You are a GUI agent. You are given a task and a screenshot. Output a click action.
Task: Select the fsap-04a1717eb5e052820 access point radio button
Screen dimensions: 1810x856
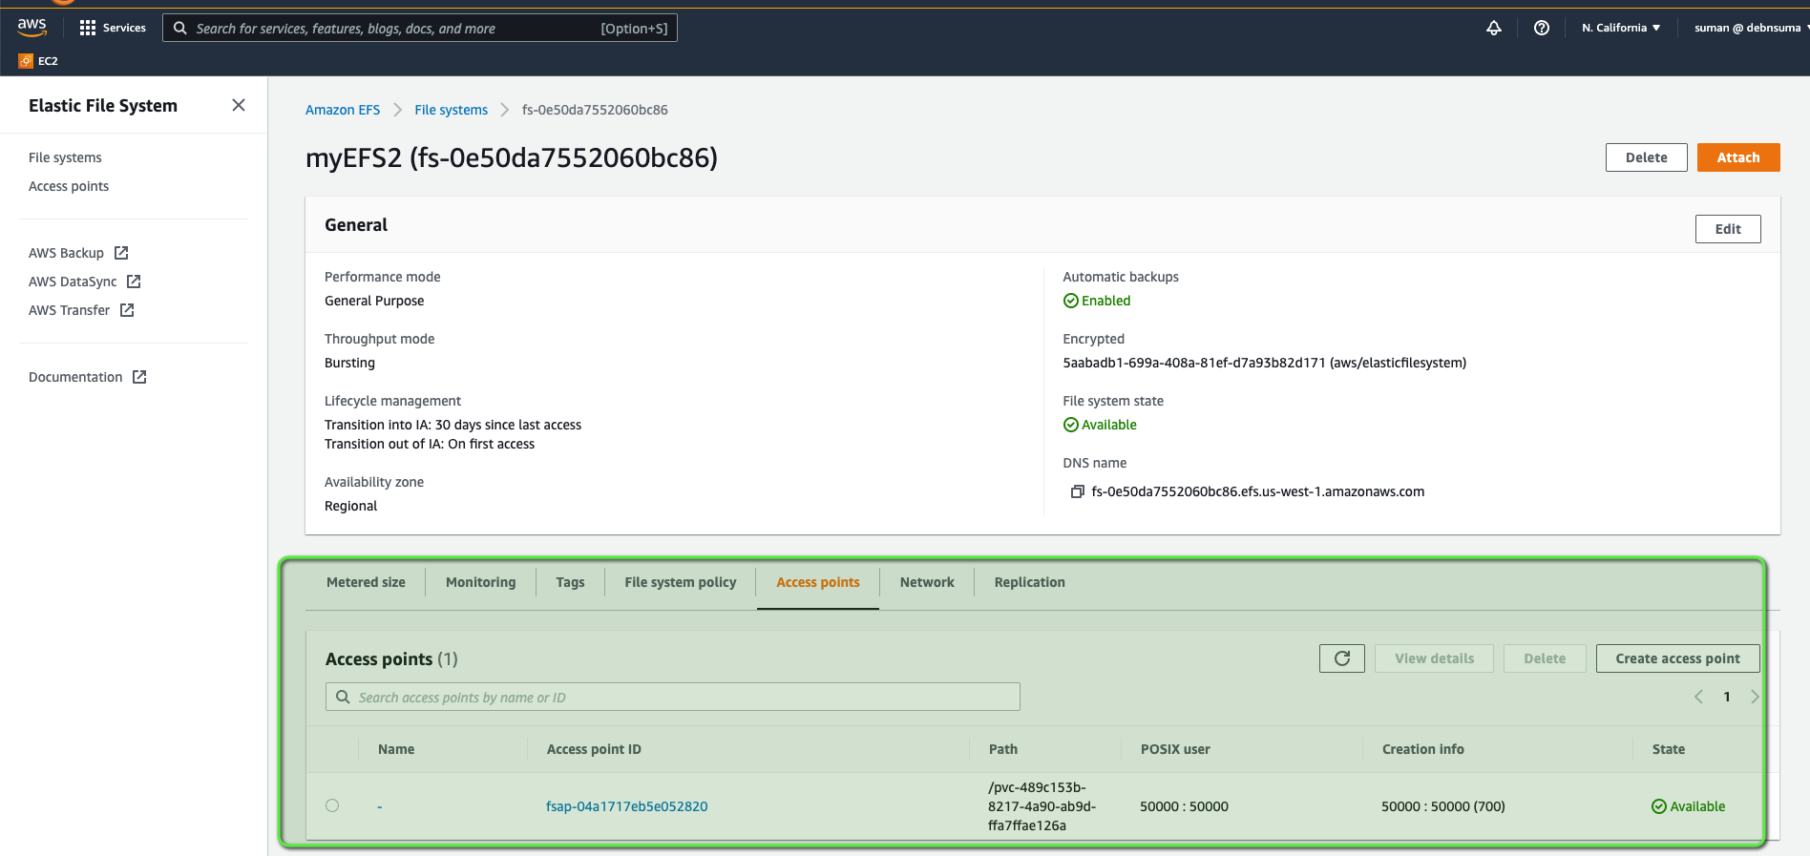(x=332, y=805)
